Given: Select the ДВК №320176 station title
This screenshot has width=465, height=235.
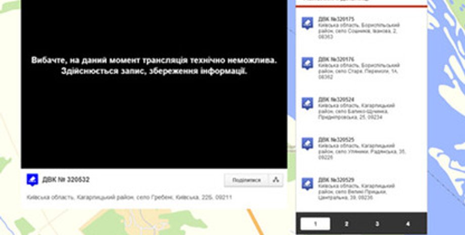Looking at the screenshot, I should click(x=336, y=60).
